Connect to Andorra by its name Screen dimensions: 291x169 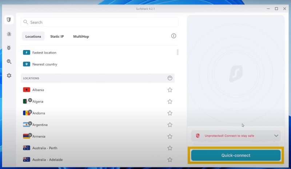click(39, 113)
